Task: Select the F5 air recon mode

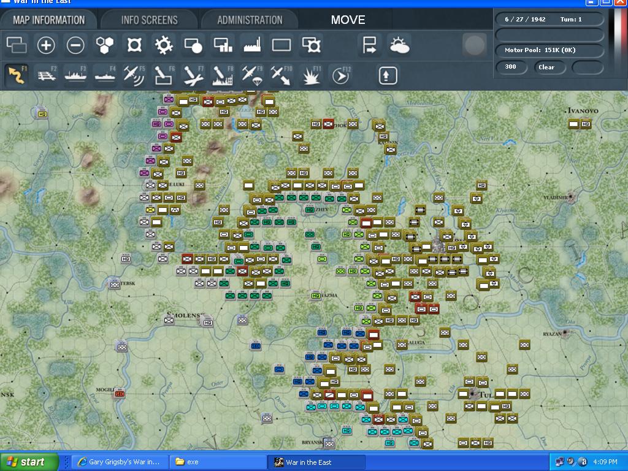Action: tap(134, 75)
